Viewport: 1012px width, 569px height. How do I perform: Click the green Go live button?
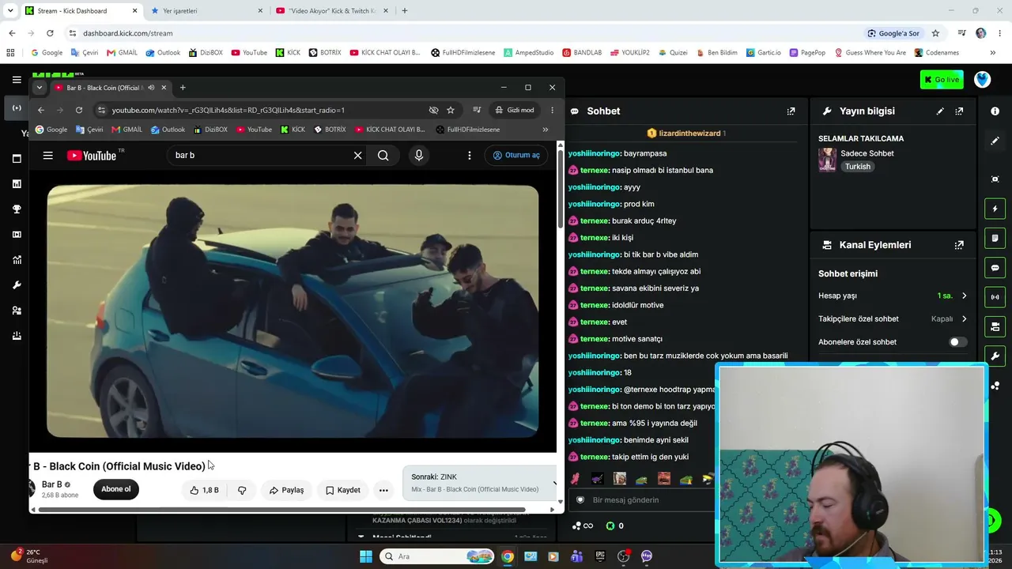click(942, 80)
